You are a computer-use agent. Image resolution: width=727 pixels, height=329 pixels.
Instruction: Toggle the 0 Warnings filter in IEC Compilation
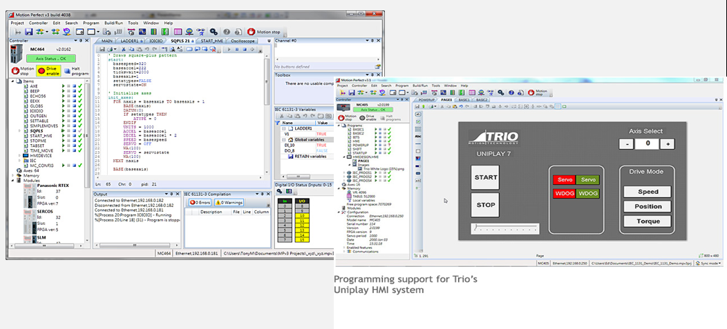pos(229,203)
